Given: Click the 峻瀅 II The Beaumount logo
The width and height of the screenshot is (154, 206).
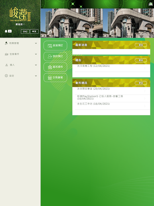Looking at the screenshot, I should 20,14.
